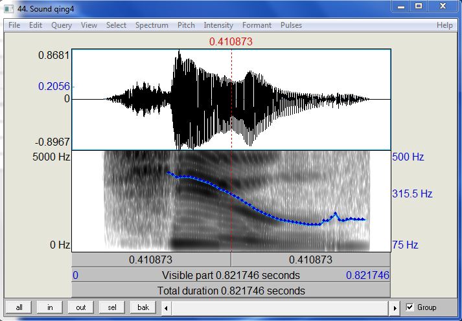
Task: Click the 315.5 Hz pitch value
Action: tap(412, 194)
